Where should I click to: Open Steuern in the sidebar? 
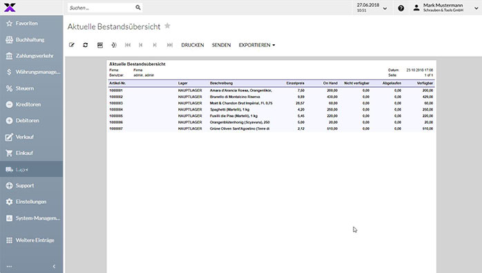coord(31,88)
